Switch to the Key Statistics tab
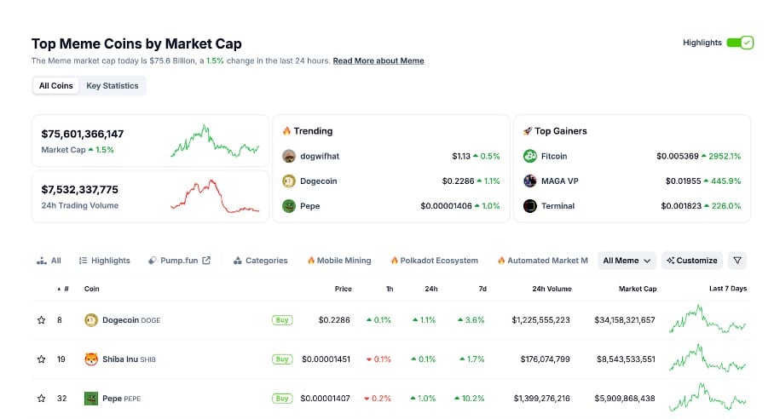Screen dimensions: 774x419 (x=113, y=86)
